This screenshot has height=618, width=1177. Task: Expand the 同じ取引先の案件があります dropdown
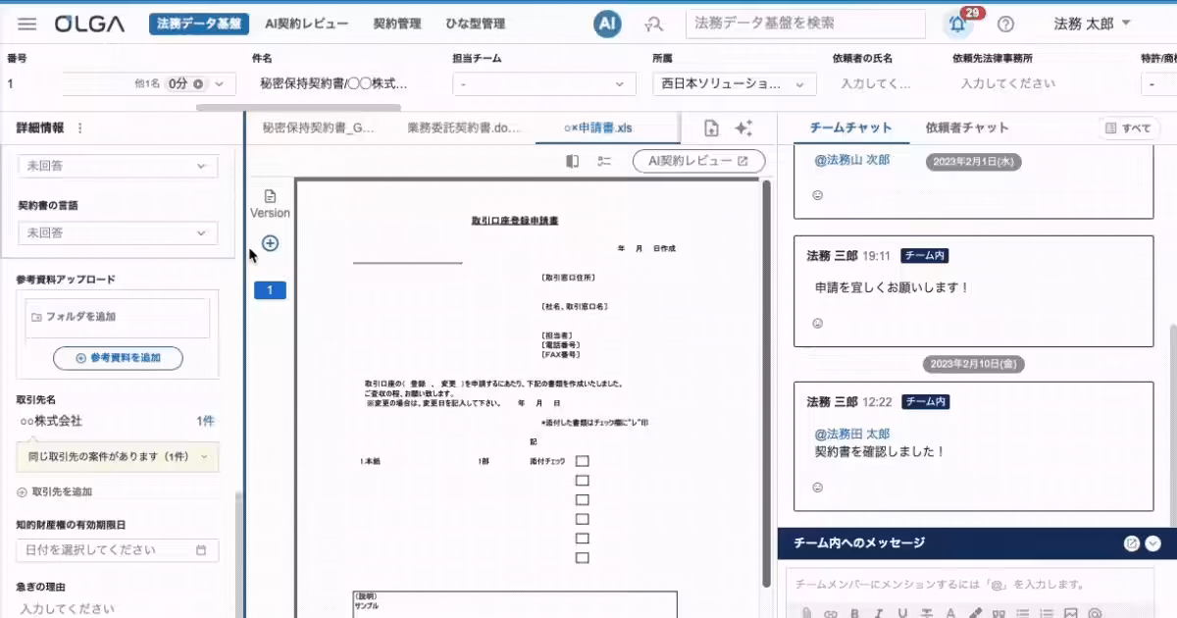pos(117,456)
